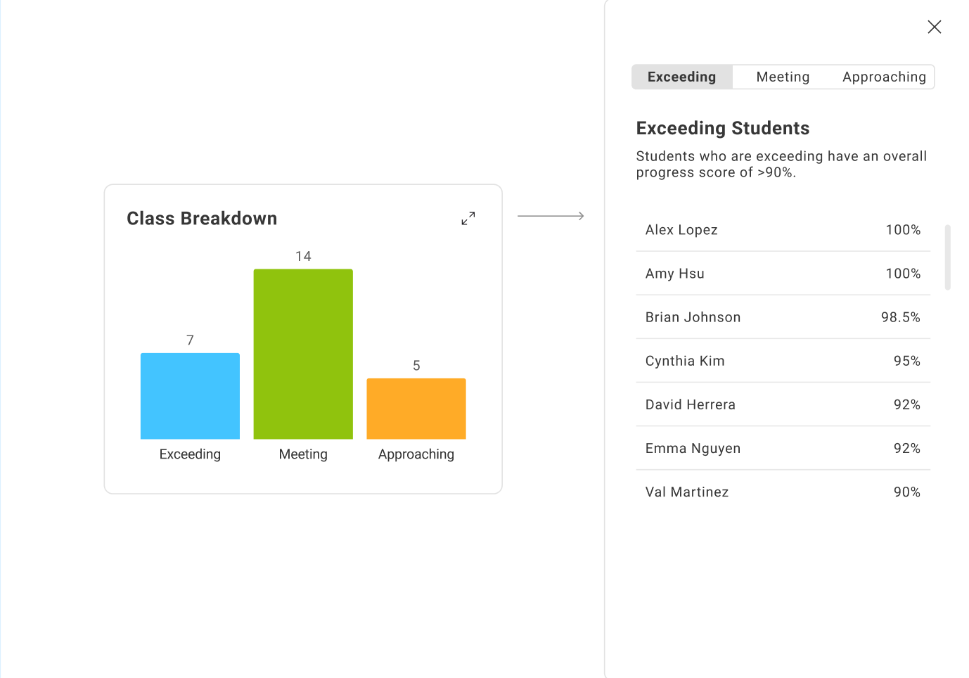The width and height of the screenshot is (969, 678).
Task: Select Cynthia Kim in the list
Action: coord(783,361)
